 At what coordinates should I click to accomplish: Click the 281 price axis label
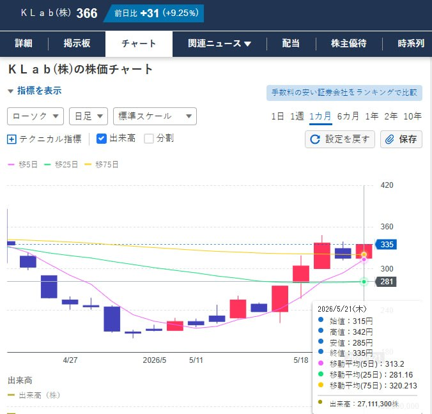pyautogui.click(x=386, y=282)
